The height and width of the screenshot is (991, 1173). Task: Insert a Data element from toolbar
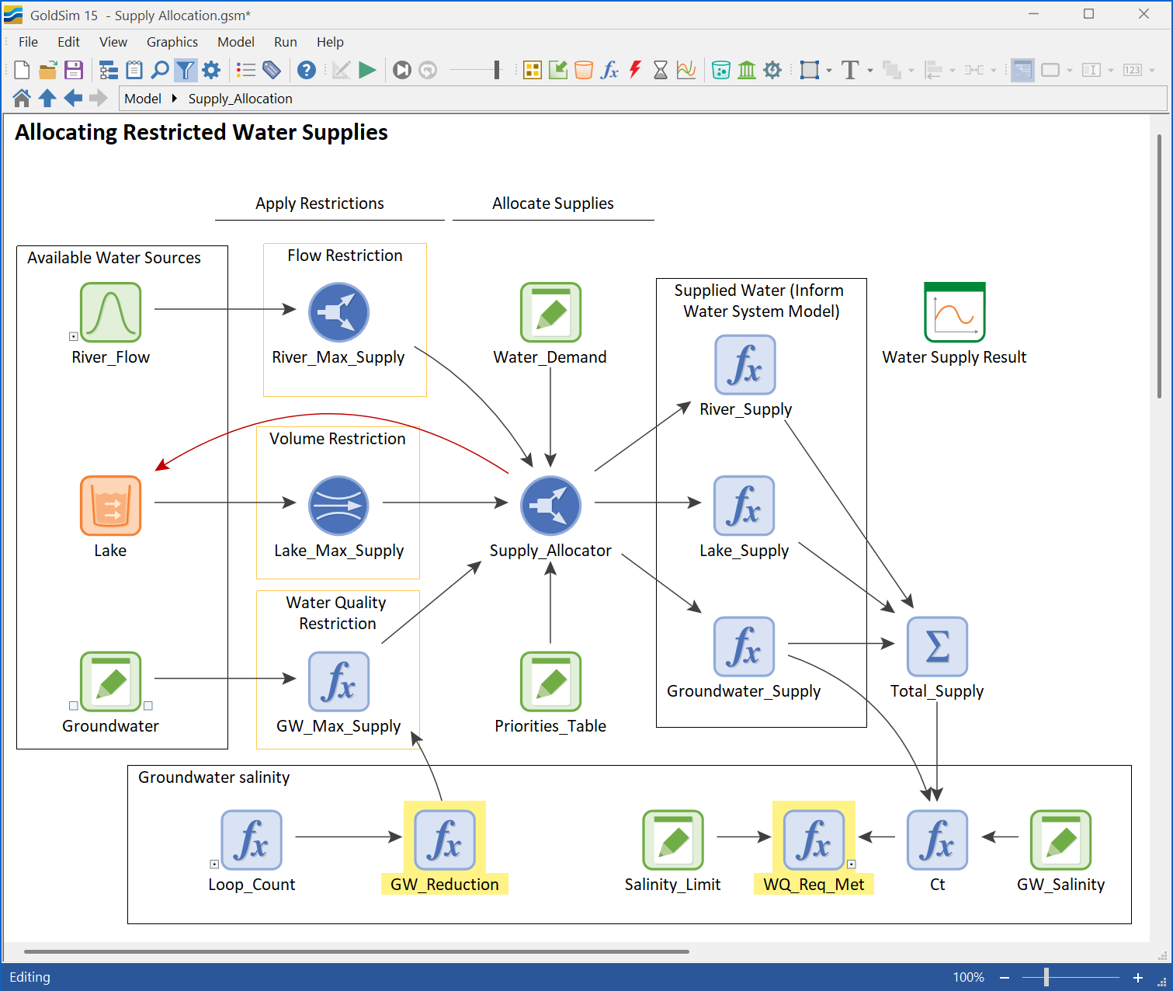(558, 70)
